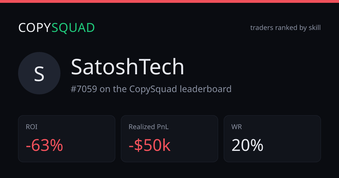Select the white COPY part of logo
This screenshot has width=339, height=178.
(x=35, y=28)
